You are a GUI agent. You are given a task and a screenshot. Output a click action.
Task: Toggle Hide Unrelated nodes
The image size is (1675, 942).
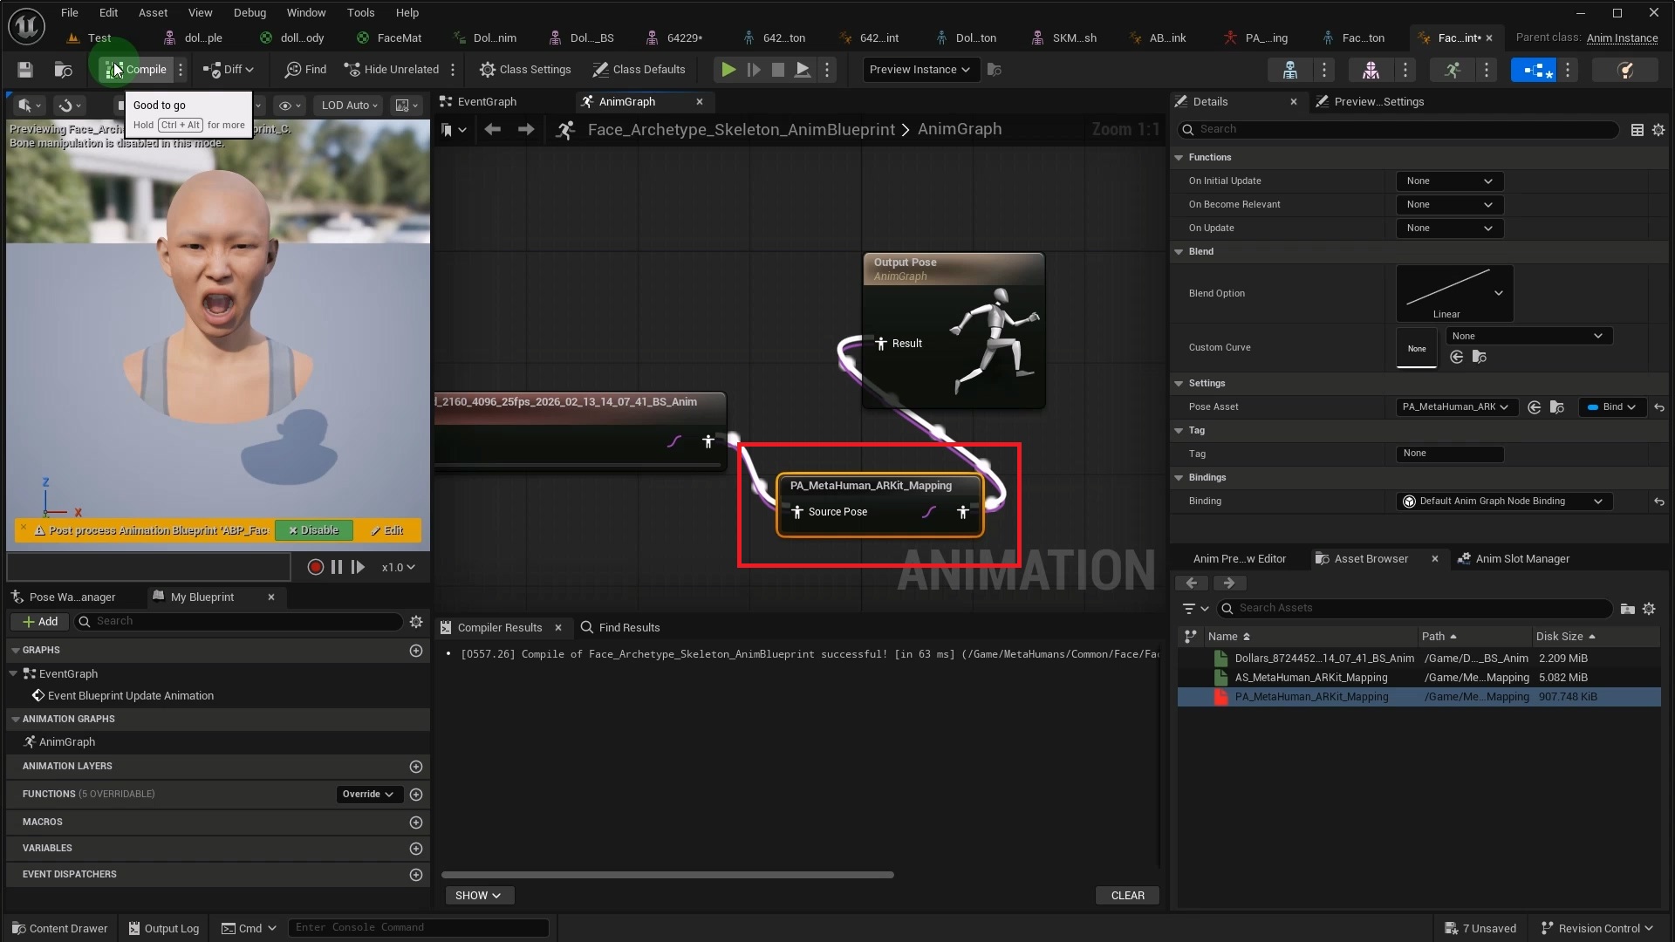391,70
